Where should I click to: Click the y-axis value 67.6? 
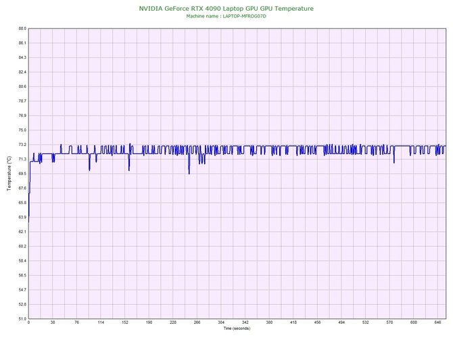(22, 188)
